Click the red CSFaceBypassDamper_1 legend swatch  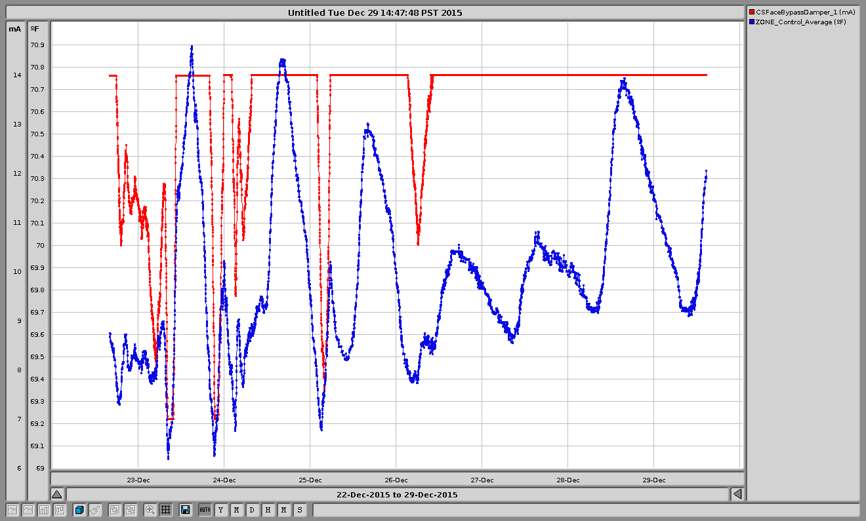point(752,12)
